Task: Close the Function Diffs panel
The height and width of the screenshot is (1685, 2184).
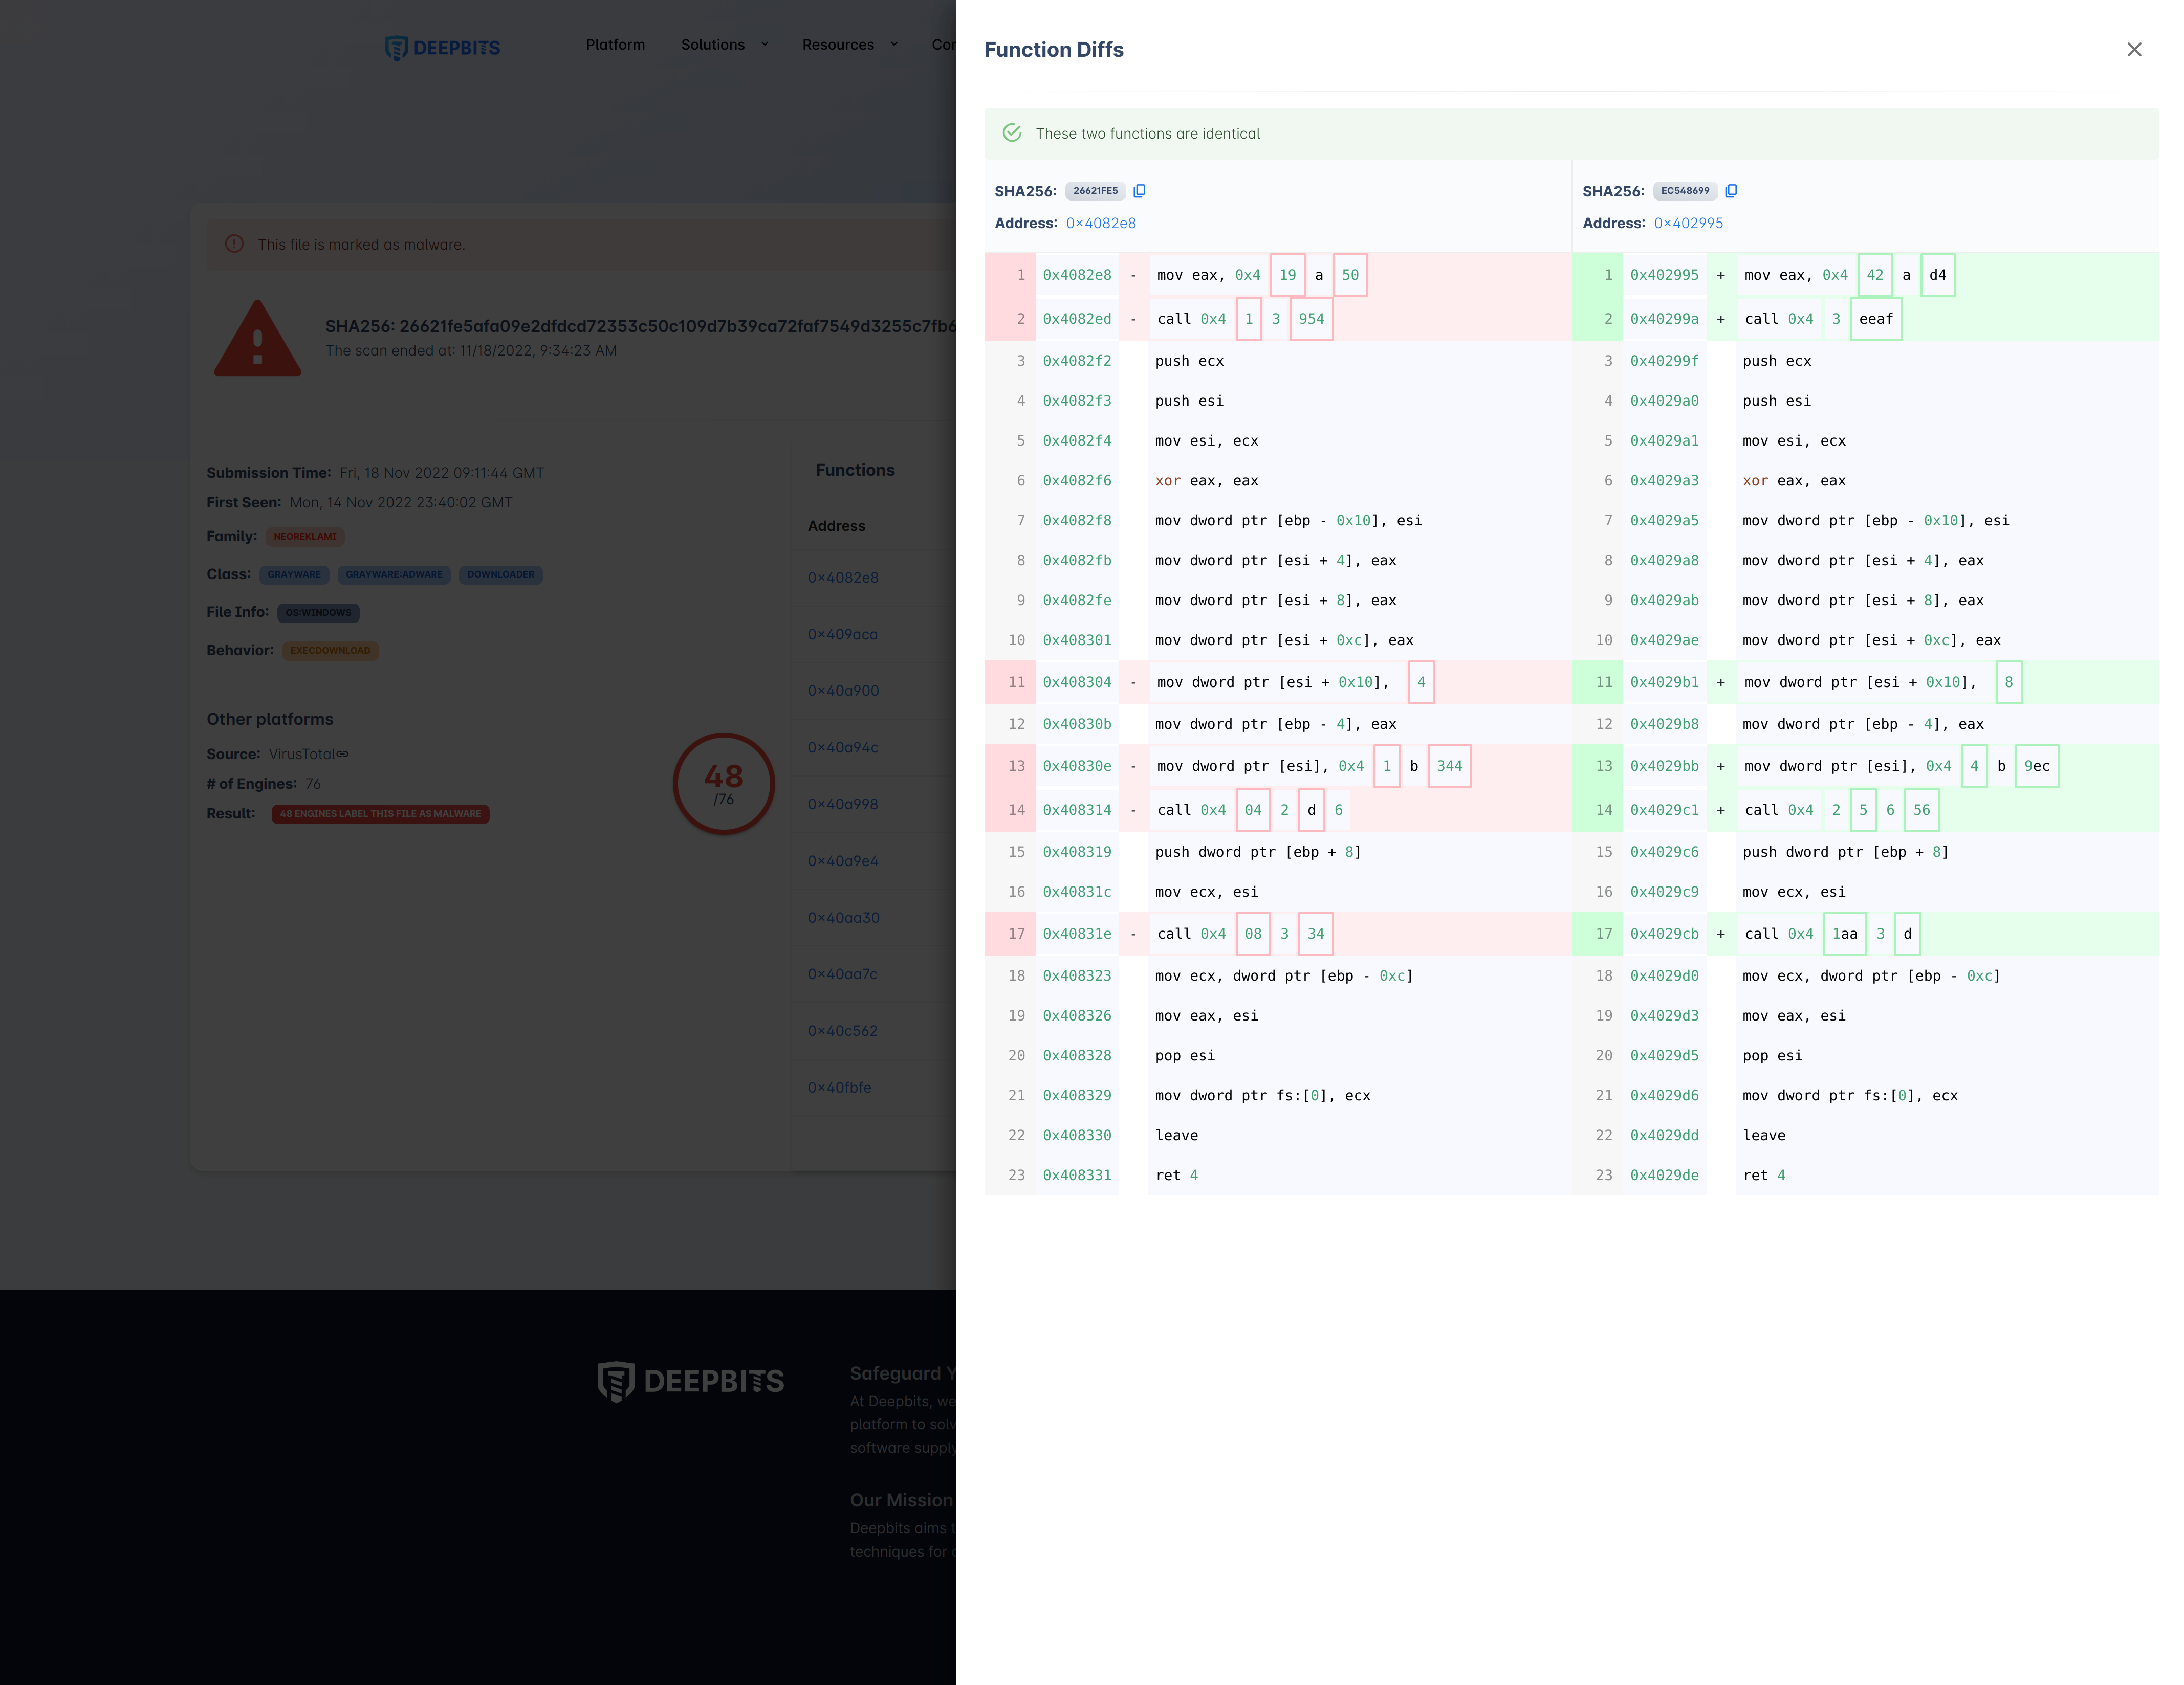Action: 2133,49
